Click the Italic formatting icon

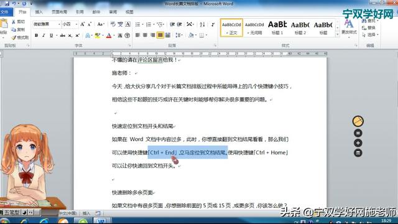[x=44, y=35]
